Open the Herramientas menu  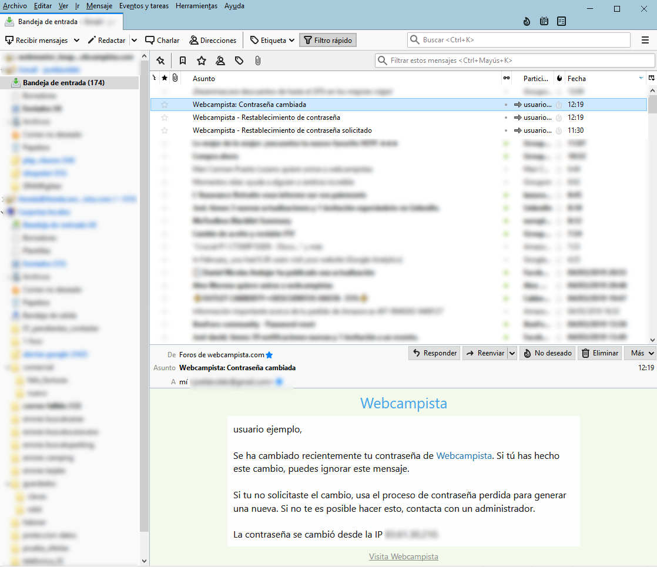[196, 6]
